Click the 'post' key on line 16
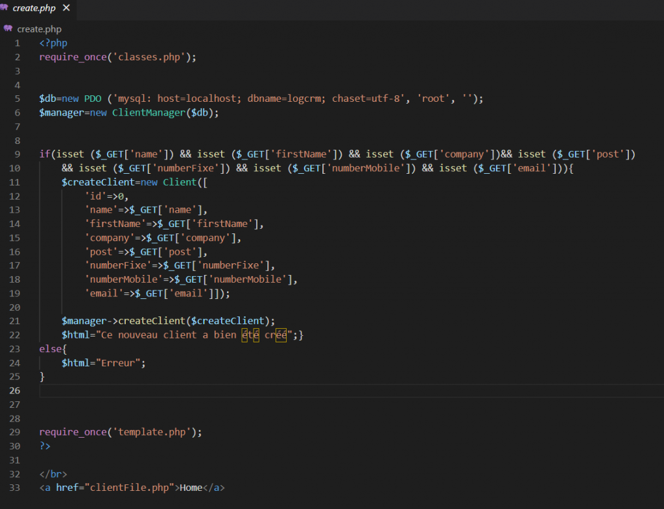 pyautogui.click(x=101, y=252)
